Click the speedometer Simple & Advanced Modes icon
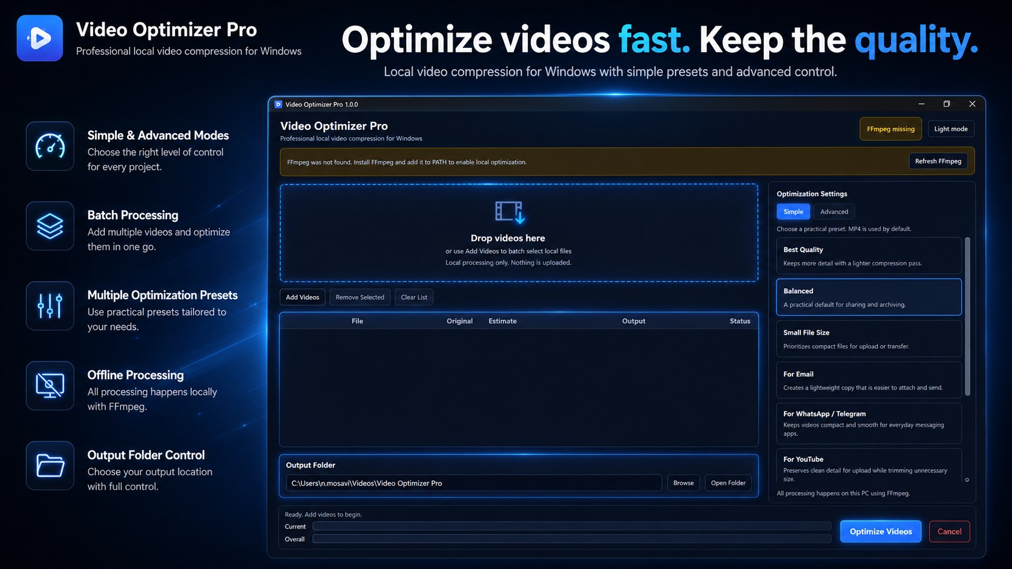Screen dimensions: 1012x569 (x=50, y=146)
